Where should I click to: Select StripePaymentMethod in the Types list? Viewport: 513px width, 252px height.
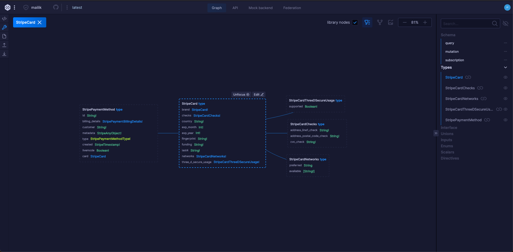click(463, 120)
